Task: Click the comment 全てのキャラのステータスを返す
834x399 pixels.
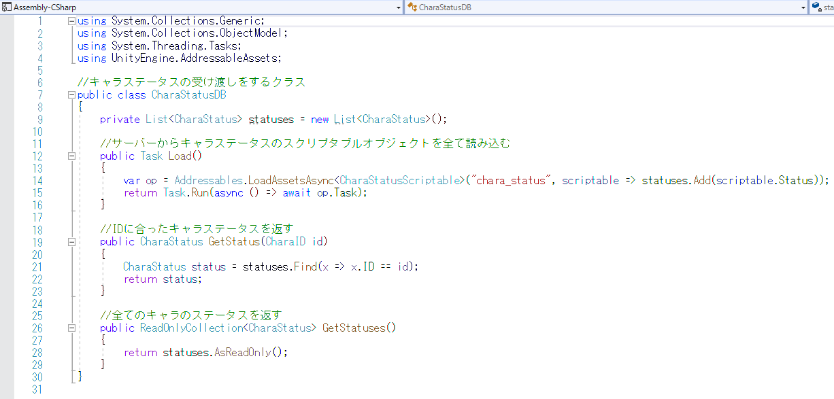Action: [x=190, y=315]
